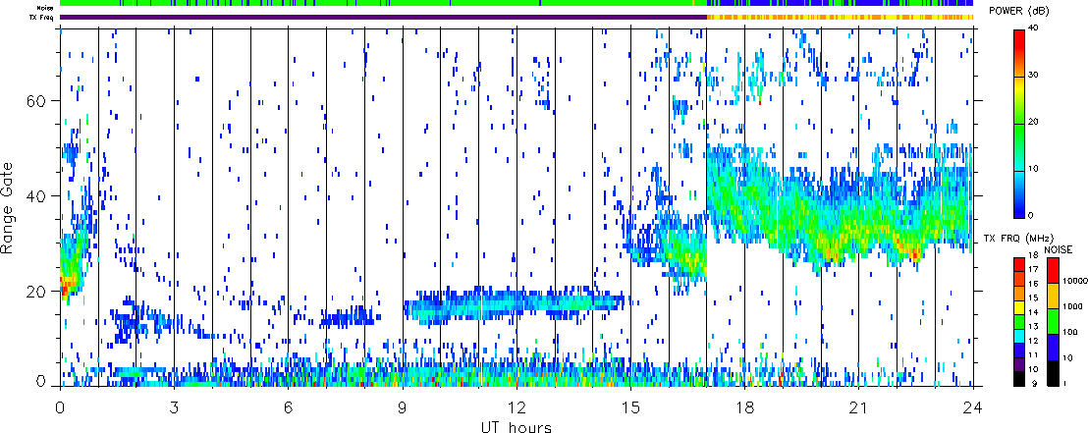Click the power scale value "40"
The height and width of the screenshot is (433, 1088).
1032,28
